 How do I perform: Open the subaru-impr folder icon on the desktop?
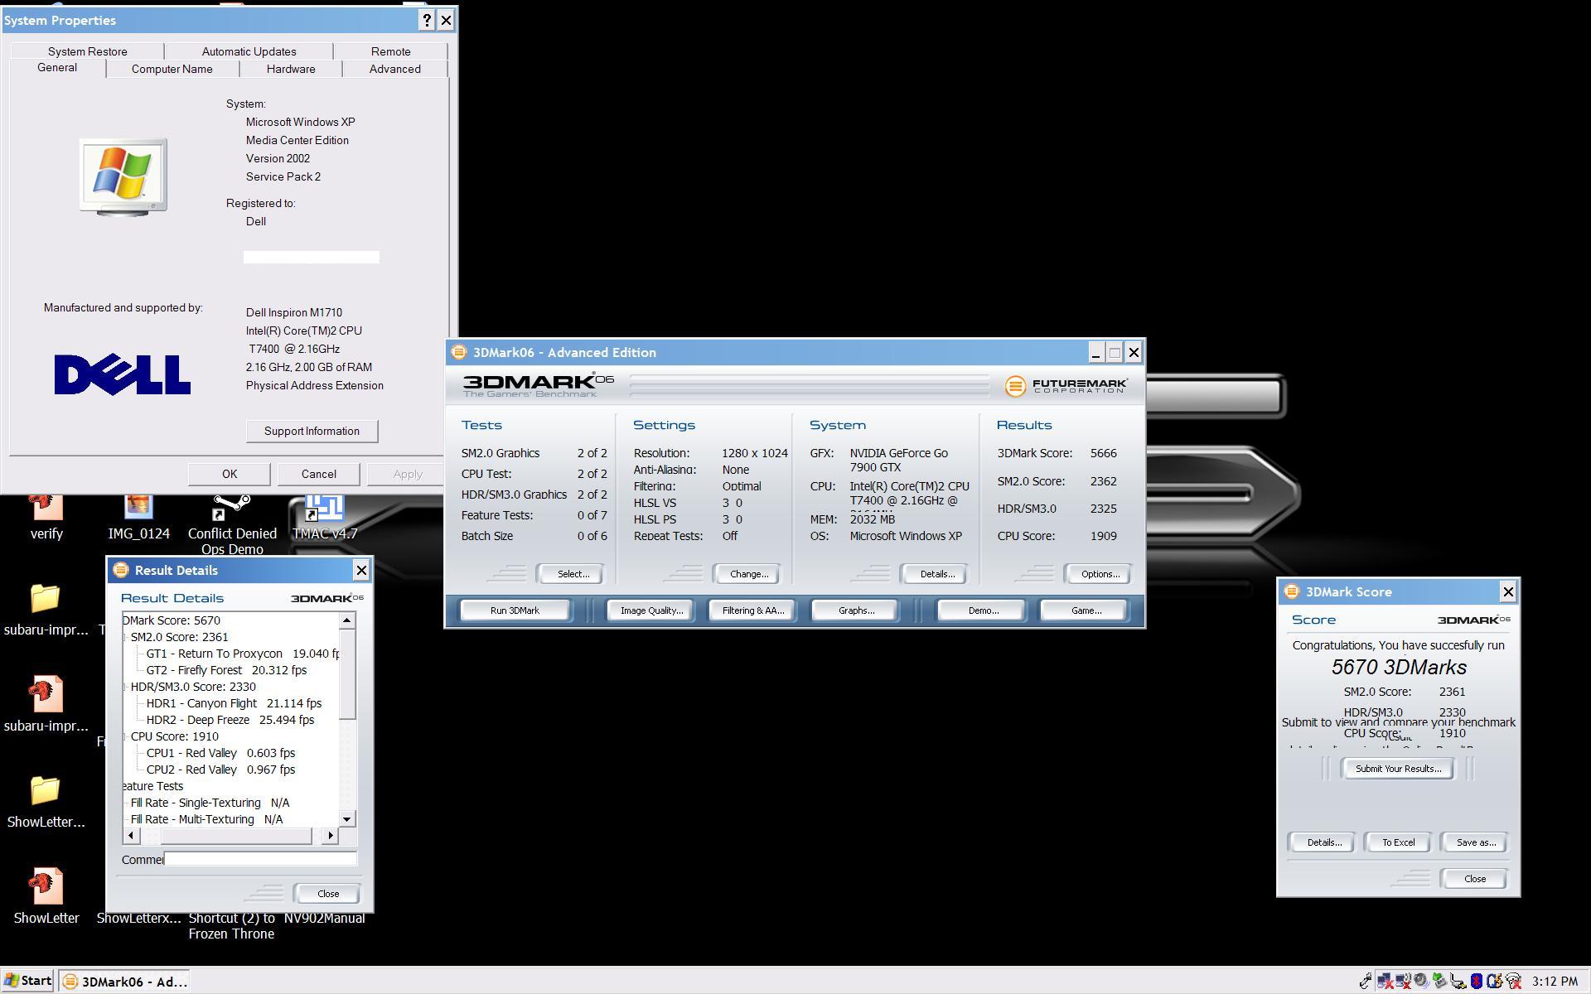point(46,610)
